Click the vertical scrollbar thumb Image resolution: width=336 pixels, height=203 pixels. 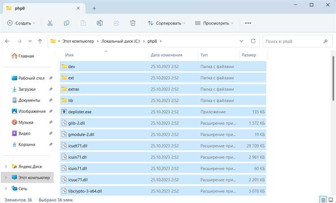click(x=333, y=78)
